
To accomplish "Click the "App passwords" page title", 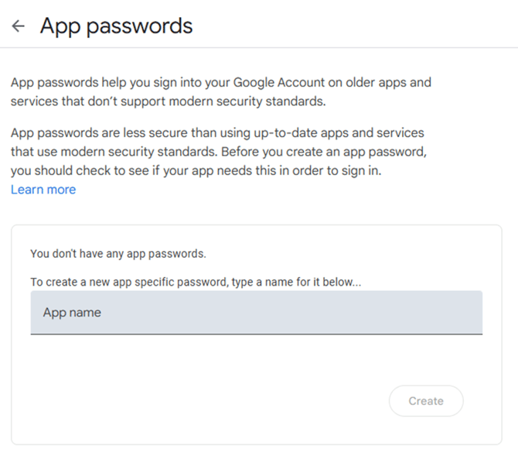I will coord(116,26).
